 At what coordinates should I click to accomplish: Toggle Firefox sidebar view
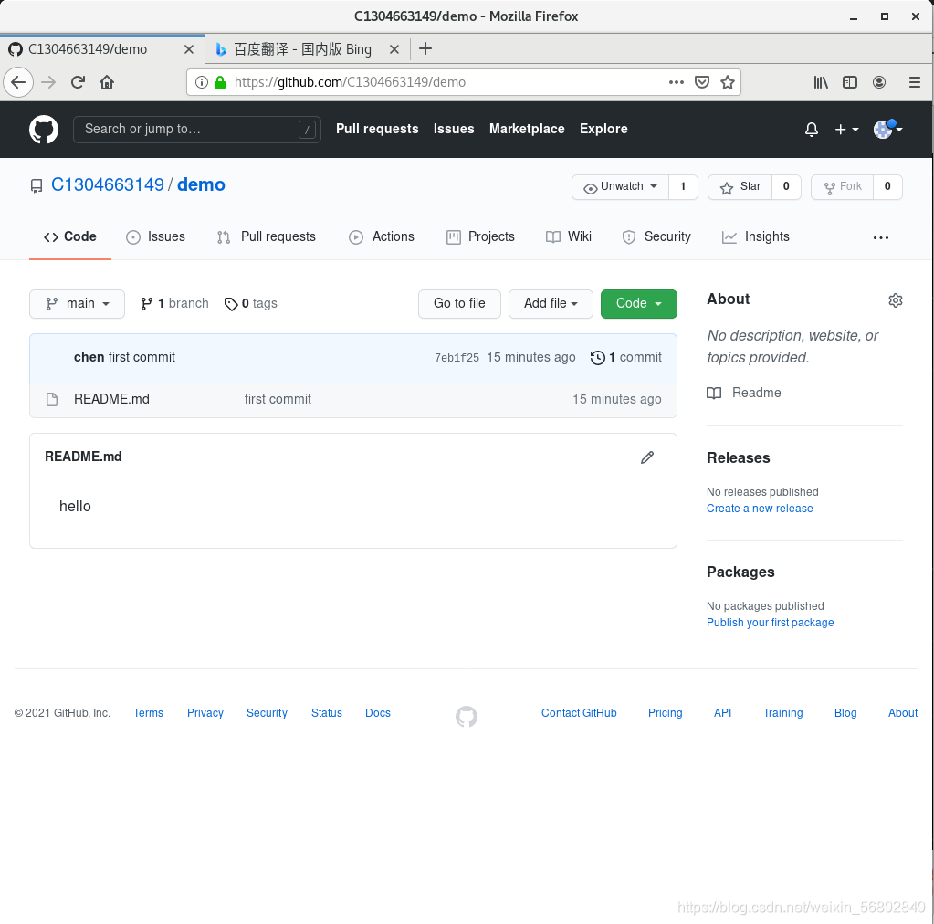pos(850,82)
